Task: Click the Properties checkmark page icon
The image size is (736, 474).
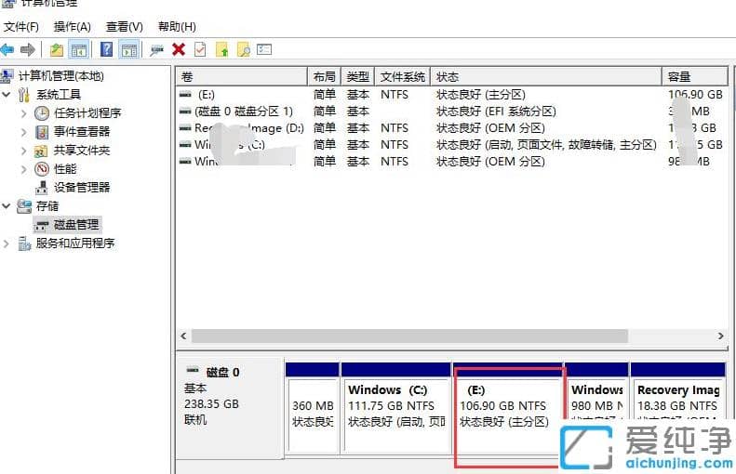Action: [200, 49]
